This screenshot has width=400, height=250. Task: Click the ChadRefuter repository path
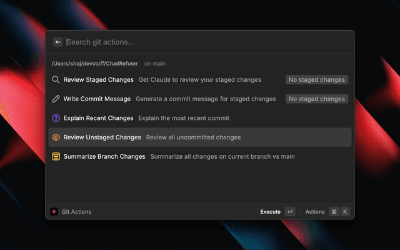94,64
